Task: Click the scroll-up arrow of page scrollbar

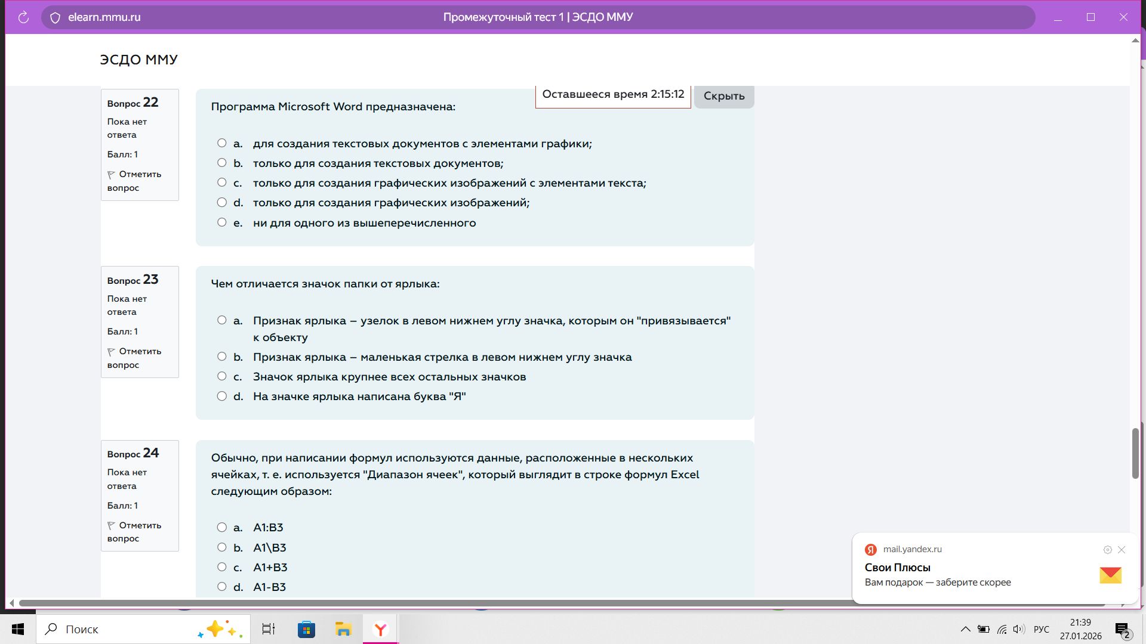Action: pyautogui.click(x=1135, y=41)
